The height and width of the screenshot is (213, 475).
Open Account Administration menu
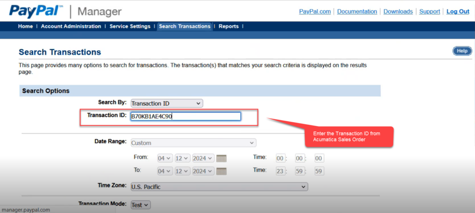tap(71, 26)
